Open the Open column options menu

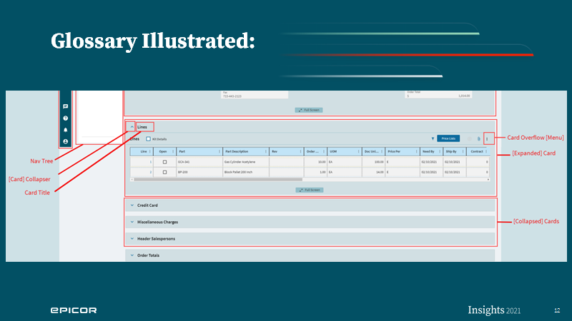[x=173, y=151]
